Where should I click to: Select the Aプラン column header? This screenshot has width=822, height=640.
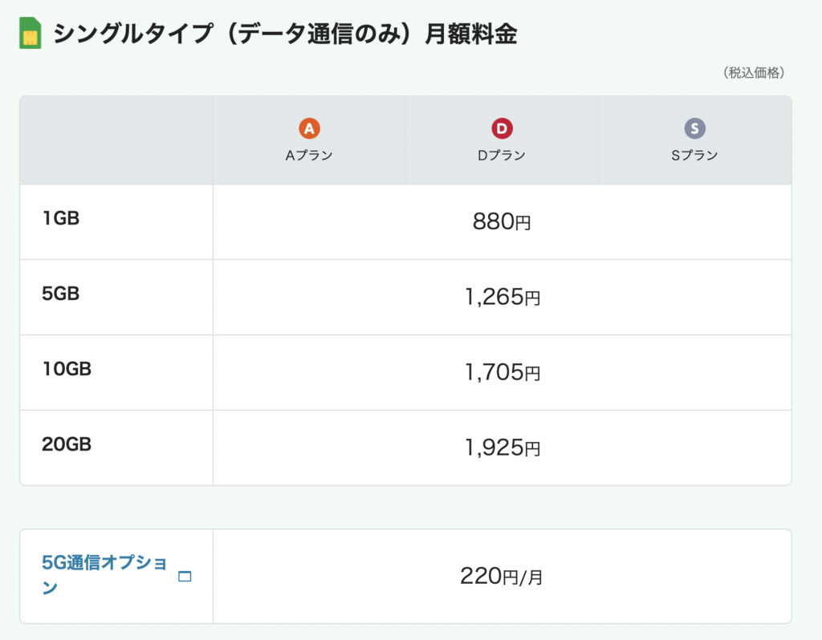pyautogui.click(x=309, y=156)
